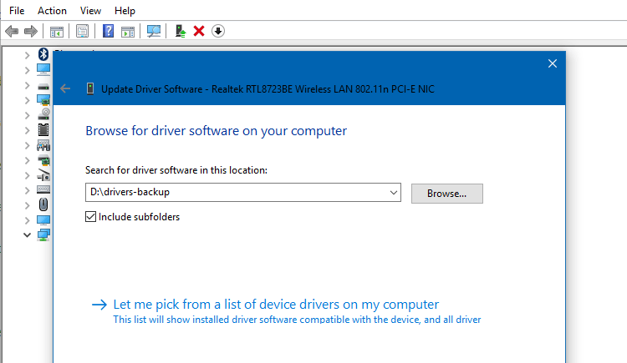The image size is (627, 363).
Task: Expand the keyboard category tree node
Action: point(28,189)
